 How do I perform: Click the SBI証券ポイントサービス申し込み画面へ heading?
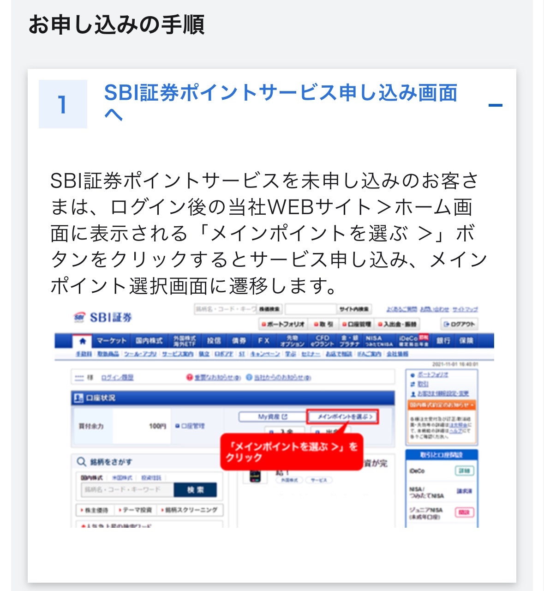(x=281, y=103)
